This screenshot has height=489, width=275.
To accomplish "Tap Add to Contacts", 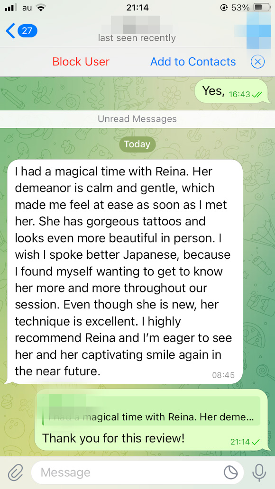I will (x=193, y=62).
